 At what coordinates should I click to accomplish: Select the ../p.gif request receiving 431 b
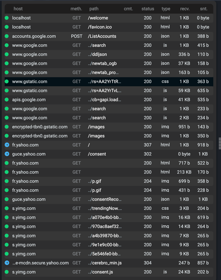pyautogui.click(x=109, y=190)
